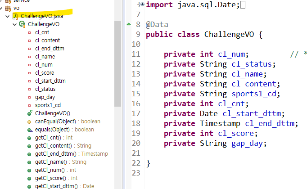Expand folded imports on line 3
307x189 pixels.
pos(142,4)
